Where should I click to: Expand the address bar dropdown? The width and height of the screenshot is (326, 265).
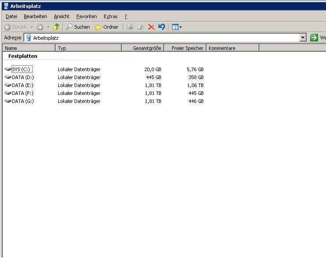(303, 38)
